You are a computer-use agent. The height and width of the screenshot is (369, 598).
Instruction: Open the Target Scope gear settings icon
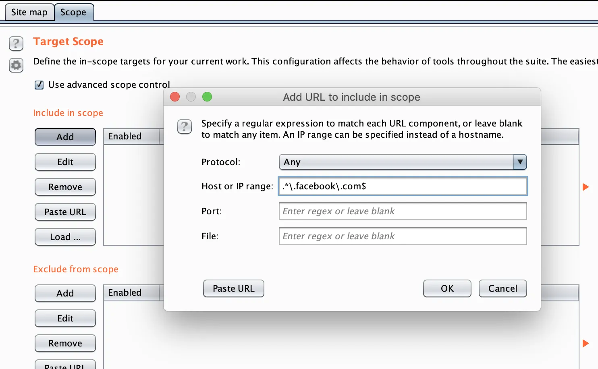click(x=16, y=65)
